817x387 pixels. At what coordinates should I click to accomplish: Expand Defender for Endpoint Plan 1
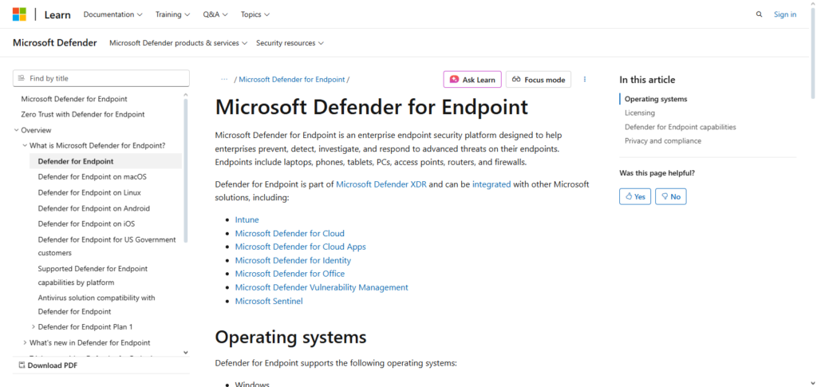[34, 327]
